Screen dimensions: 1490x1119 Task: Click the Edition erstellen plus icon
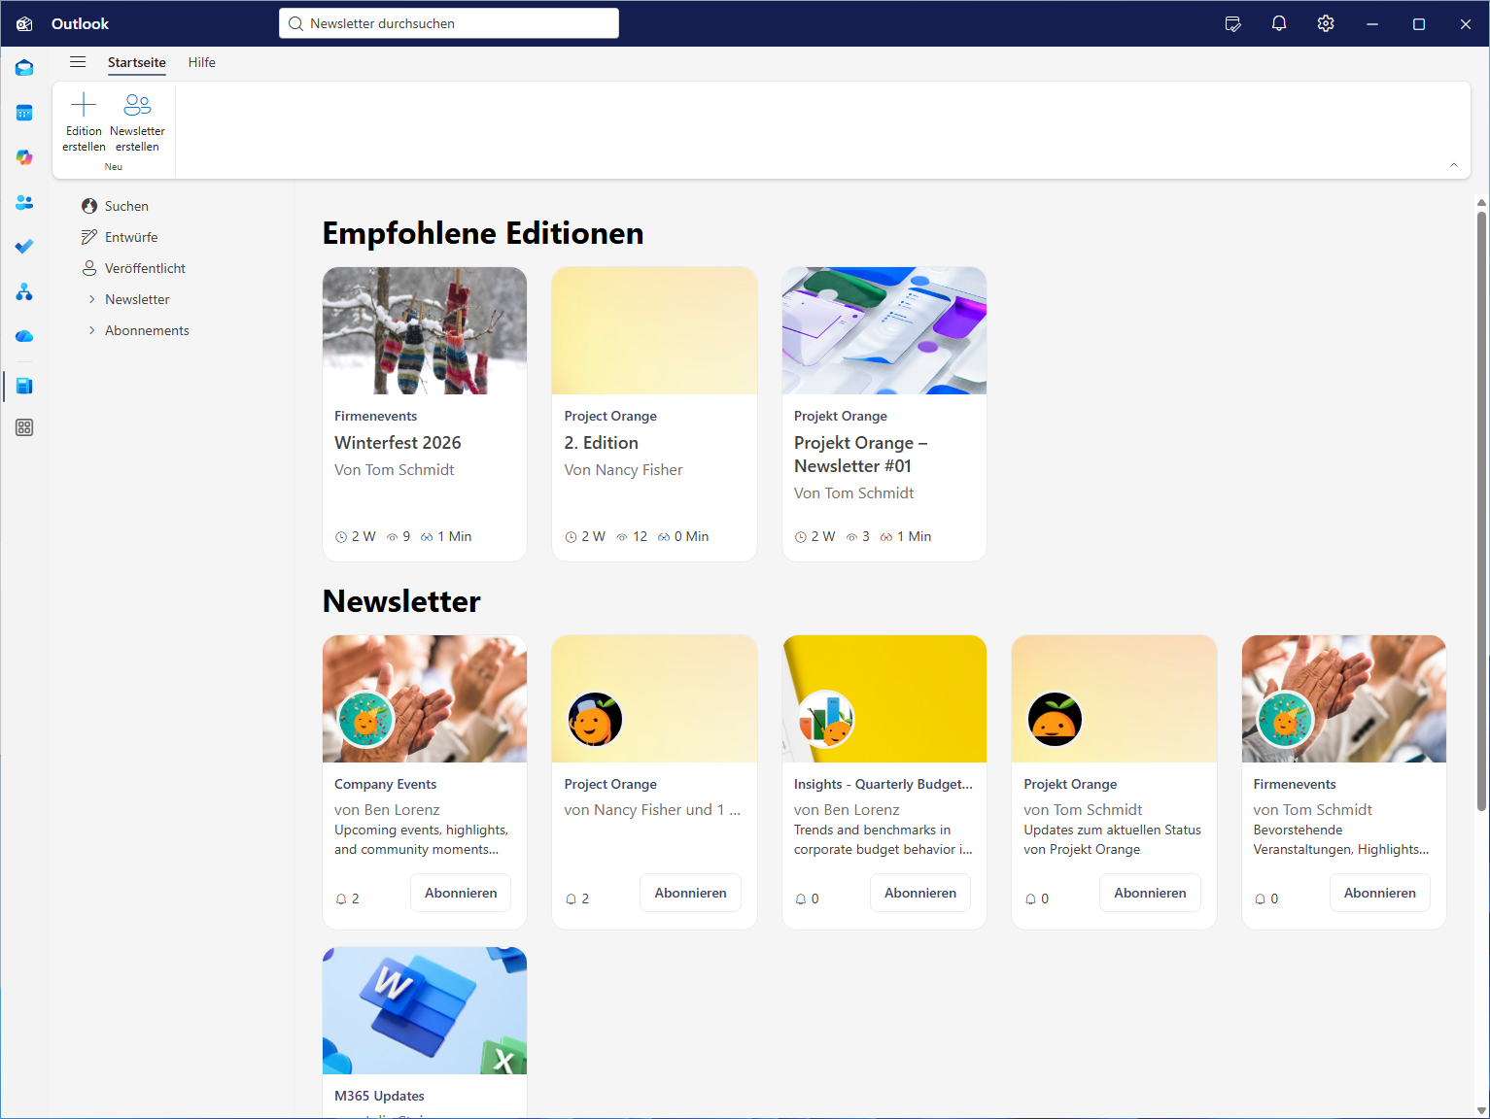[x=84, y=105]
